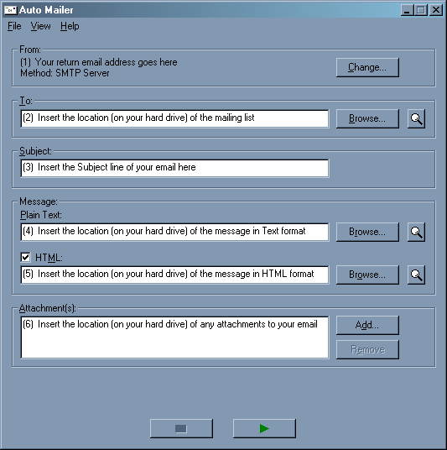Image resolution: width=447 pixels, height=450 pixels.
Task: Click Change to edit the return address
Action: point(367,67)
